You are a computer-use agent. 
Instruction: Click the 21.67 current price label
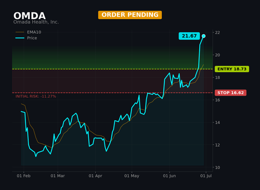(189, 36)
